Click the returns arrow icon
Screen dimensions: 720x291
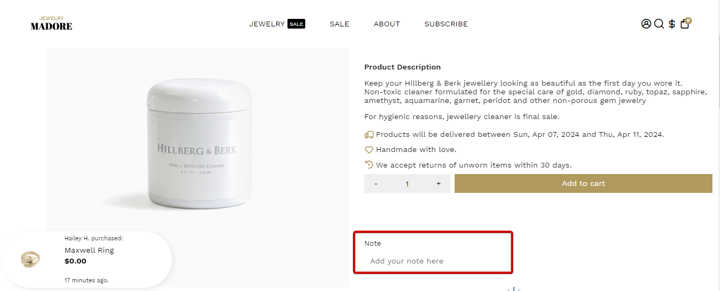(369, 165)
